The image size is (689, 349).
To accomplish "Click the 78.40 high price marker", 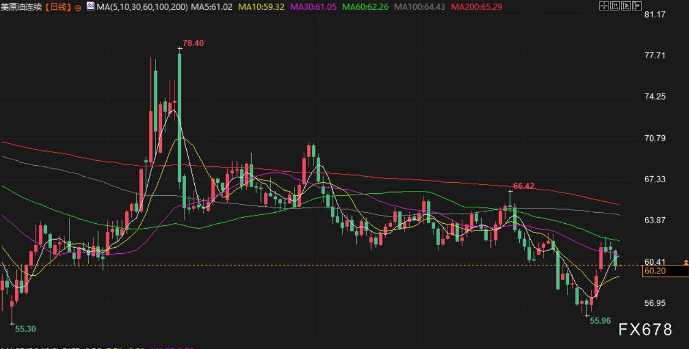I will (193, 43).
